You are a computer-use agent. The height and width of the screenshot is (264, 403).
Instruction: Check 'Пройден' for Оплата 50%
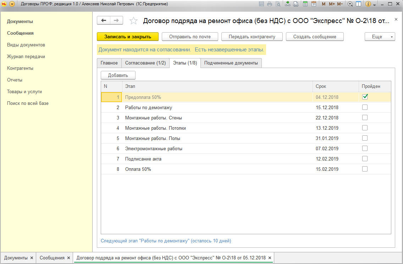(x=365, y=169)
